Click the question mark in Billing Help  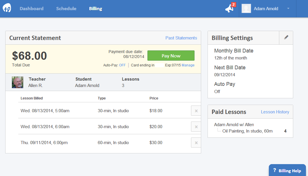click(275, 170)
